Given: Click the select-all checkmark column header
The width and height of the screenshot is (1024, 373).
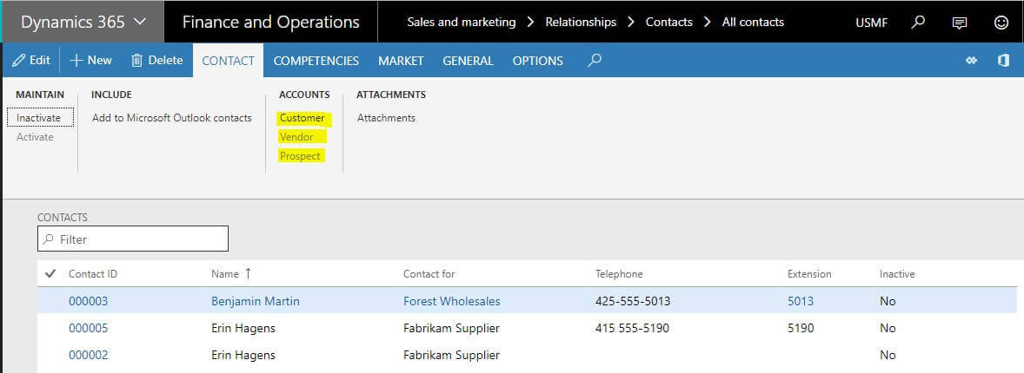Looking at the screenshot, I should click(50, 274).
